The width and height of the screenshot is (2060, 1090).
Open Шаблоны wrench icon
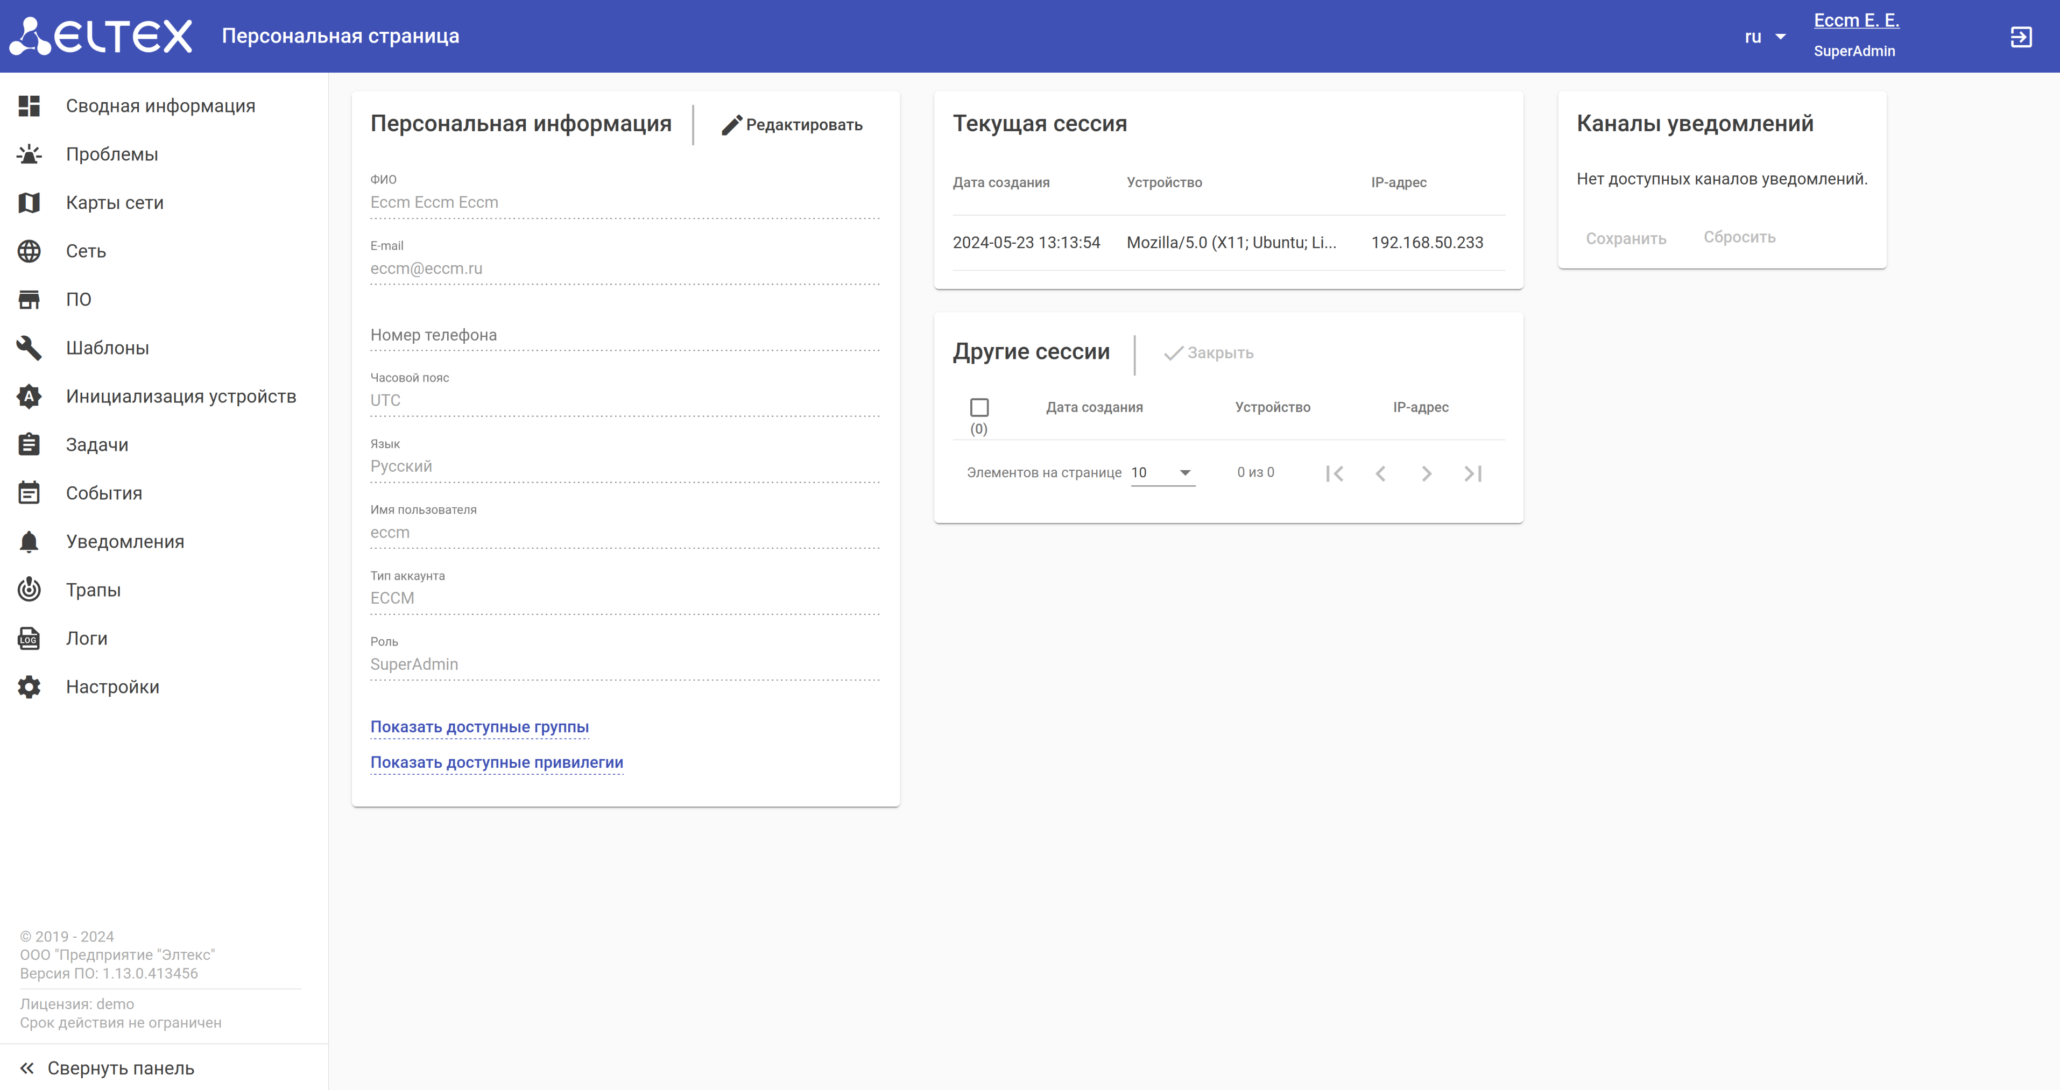click(x=29, y=348)
